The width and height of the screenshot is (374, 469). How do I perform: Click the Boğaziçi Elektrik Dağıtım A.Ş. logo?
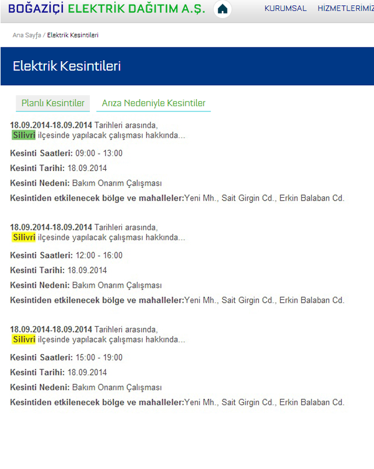click(x=107, y=9)
